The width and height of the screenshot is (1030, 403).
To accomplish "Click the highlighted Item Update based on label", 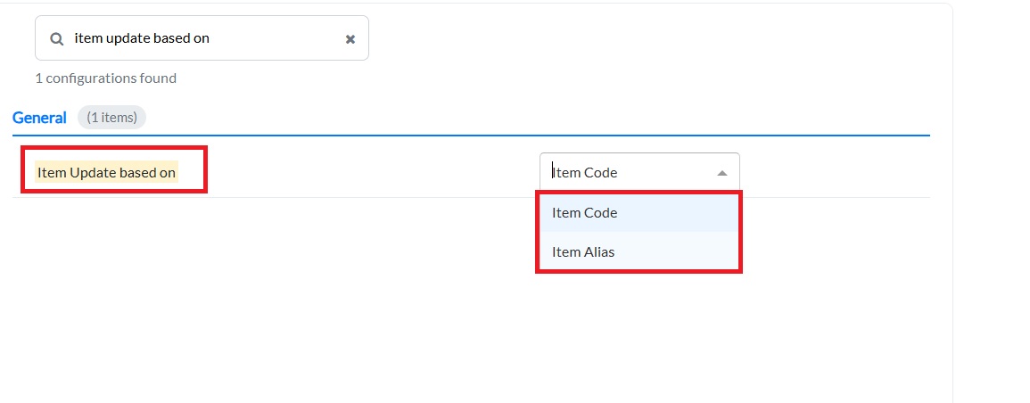I will coord(106,173).
